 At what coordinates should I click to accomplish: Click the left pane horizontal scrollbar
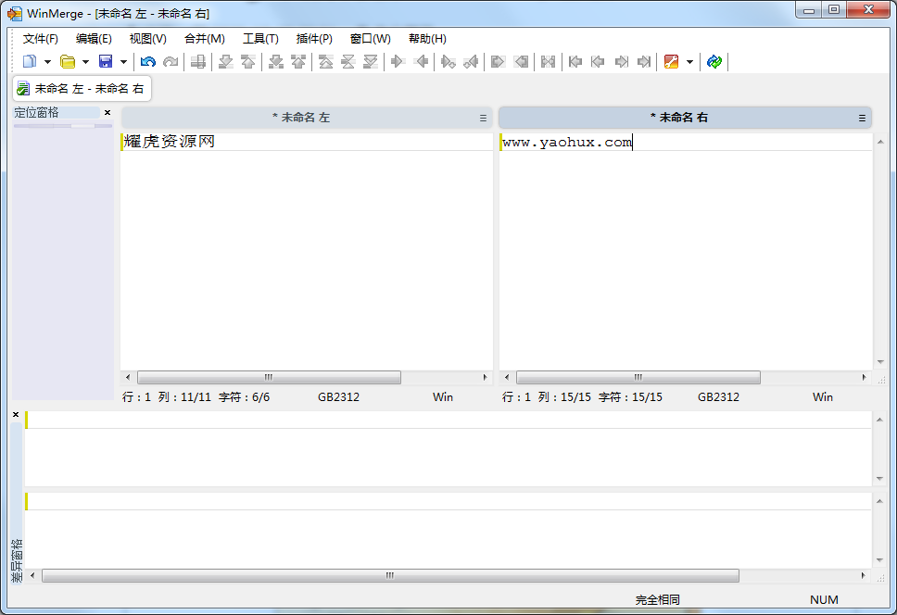(269, 378)
